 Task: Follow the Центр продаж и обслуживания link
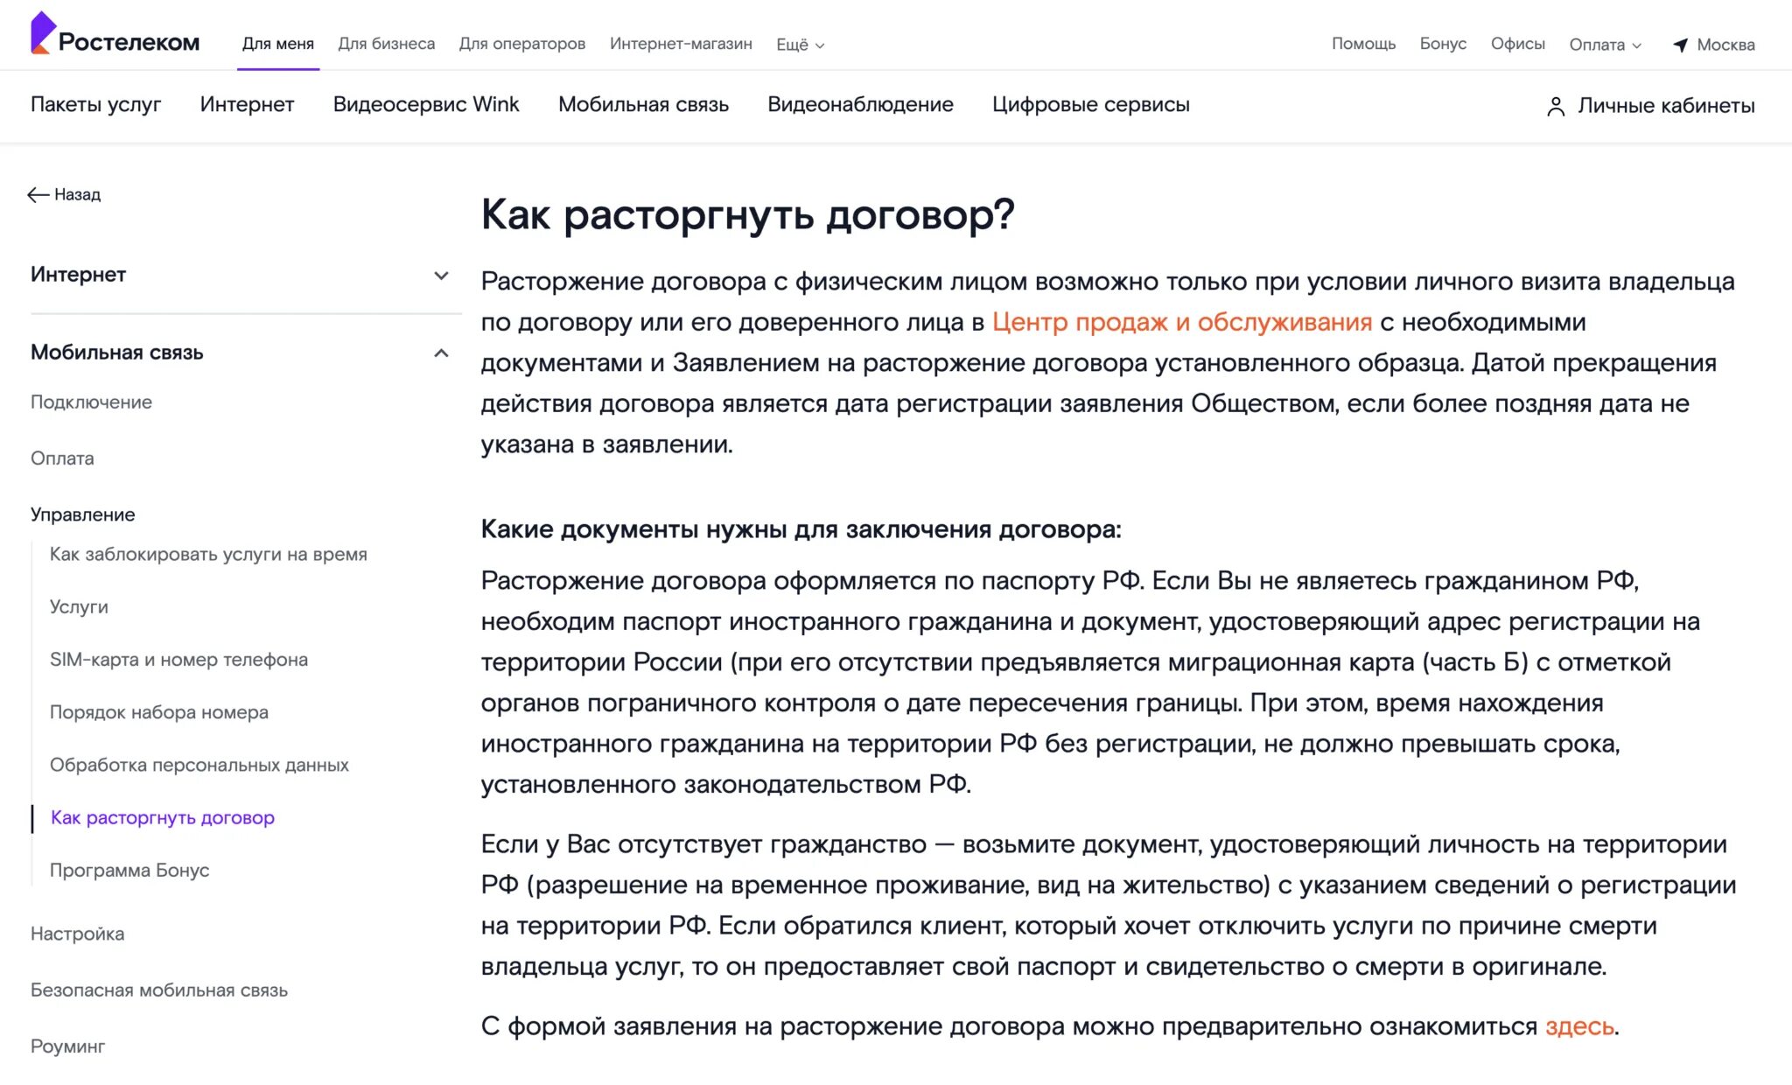(x=1181, y=322)
